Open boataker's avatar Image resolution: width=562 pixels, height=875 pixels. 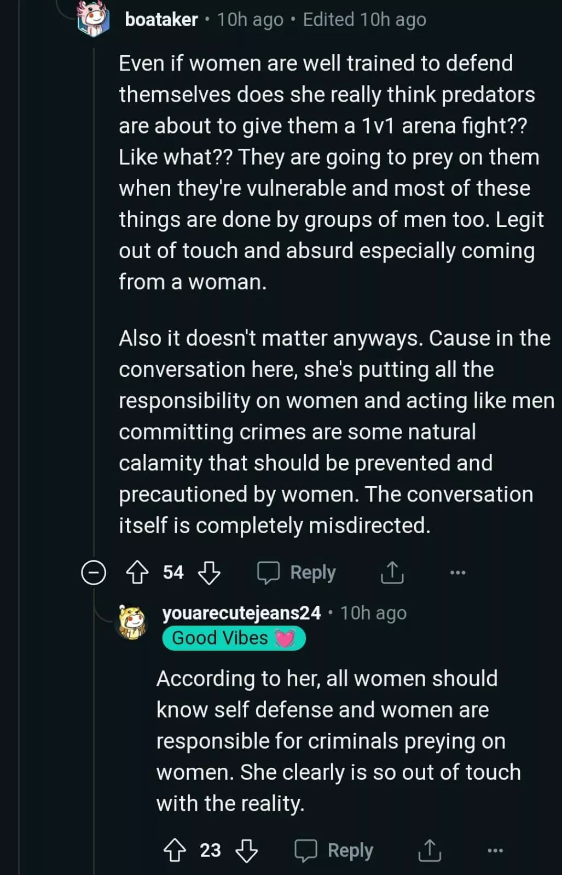coord(94,20)
